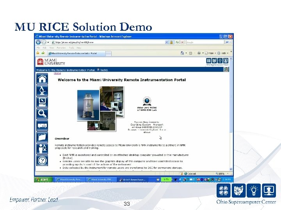Click the Miami University logo

click(51, 62)
